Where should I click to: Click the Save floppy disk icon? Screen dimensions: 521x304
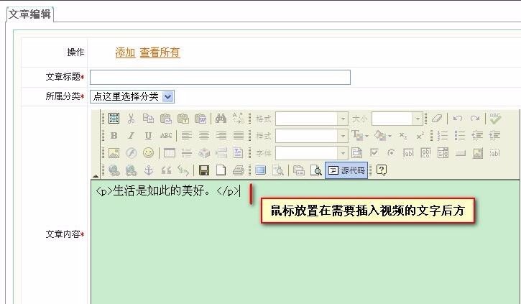(203, 170)
